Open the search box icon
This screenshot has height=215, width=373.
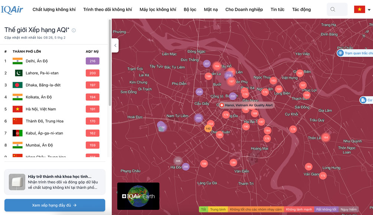coord(333,10)
